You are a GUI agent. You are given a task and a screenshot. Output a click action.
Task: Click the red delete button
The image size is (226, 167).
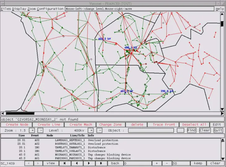137,124
